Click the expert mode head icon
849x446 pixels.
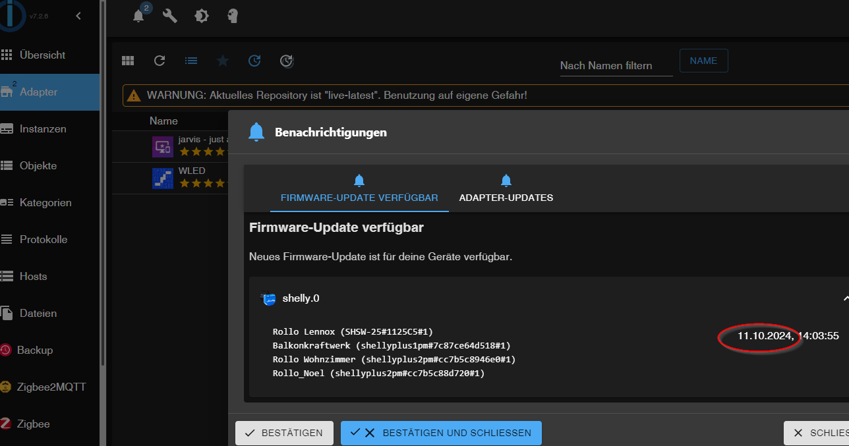(x=232, y=16)
